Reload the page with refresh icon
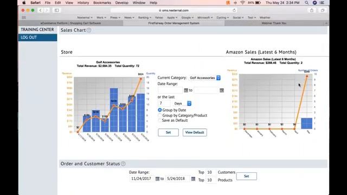 pyautogui.click(x=234, y=10)
